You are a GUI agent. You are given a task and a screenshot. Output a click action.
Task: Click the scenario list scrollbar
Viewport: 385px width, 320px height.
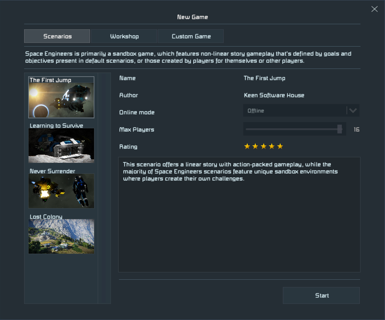104,188
